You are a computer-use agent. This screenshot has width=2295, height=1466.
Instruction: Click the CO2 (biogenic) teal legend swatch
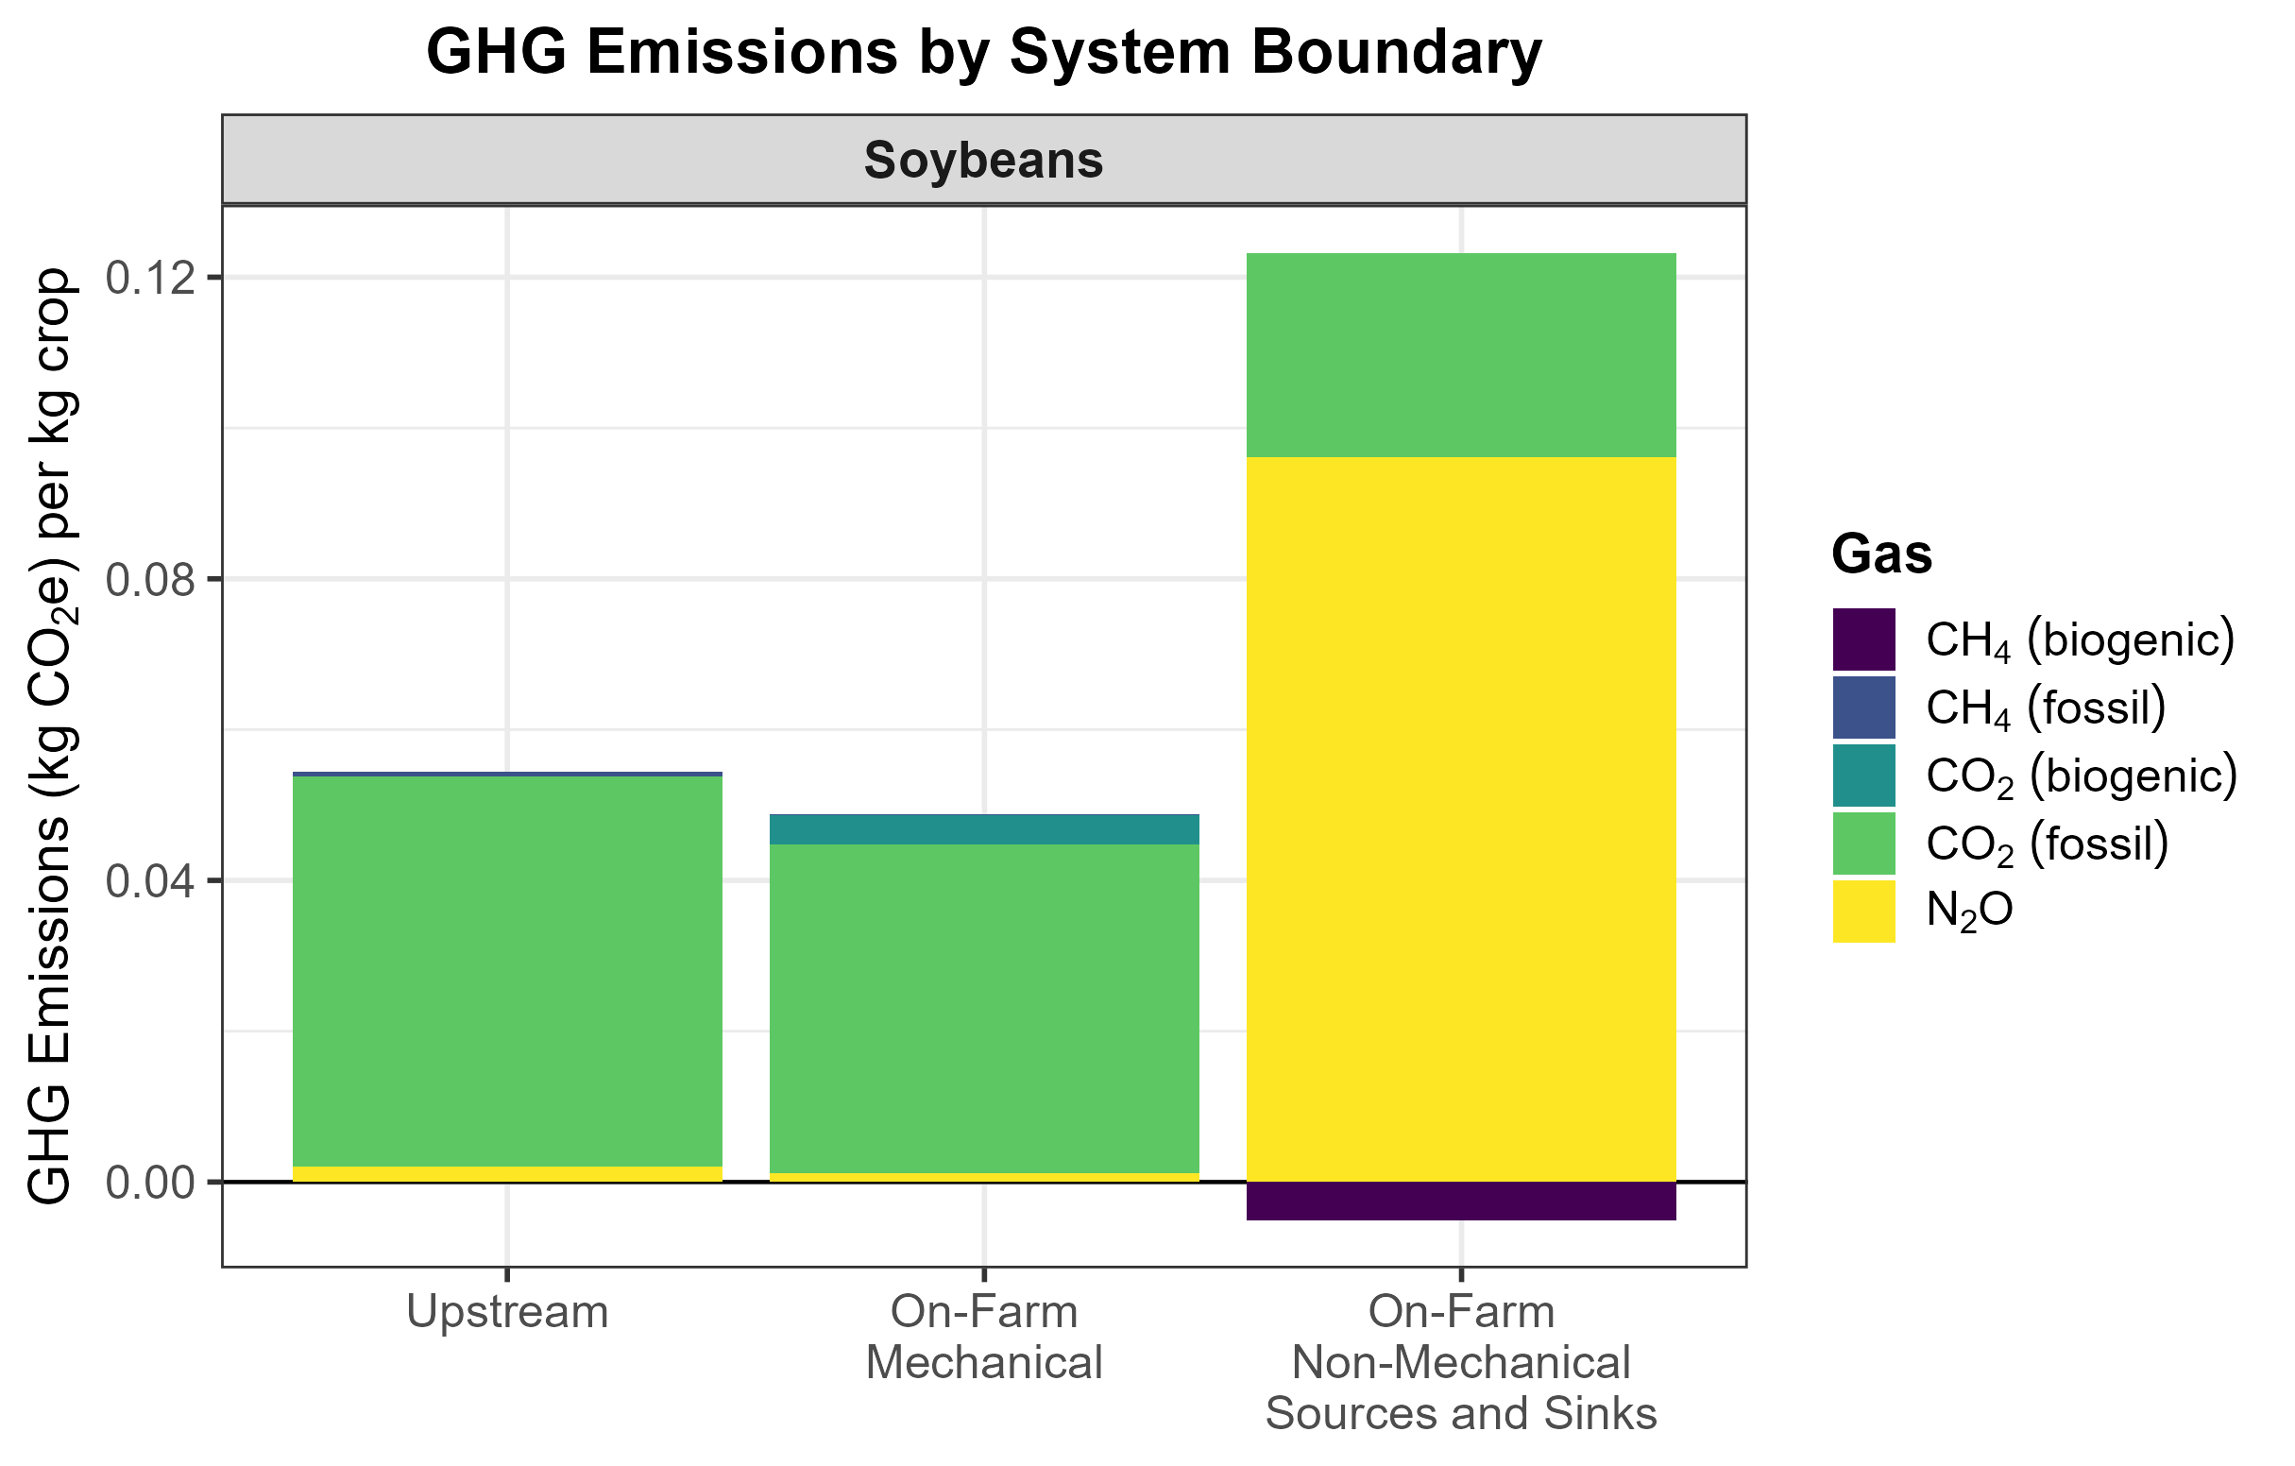click(1863, 775)
